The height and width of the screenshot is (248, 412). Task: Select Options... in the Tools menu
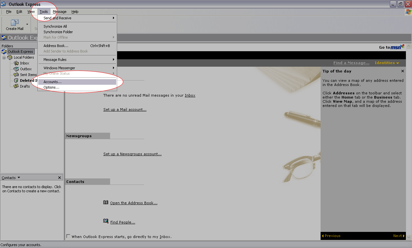pyautogui.click(x=51, y=87)
